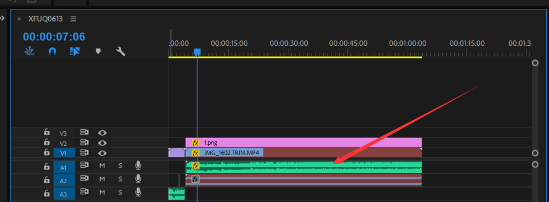Toggle Linked Selection icon

pyautogui.click(x=75, y=52)
